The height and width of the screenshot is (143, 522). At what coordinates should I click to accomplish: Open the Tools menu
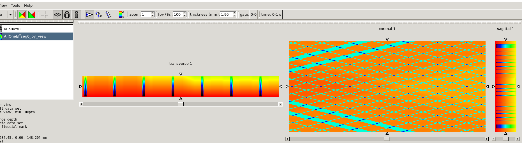pyautogui.click(x=15, y=5)
